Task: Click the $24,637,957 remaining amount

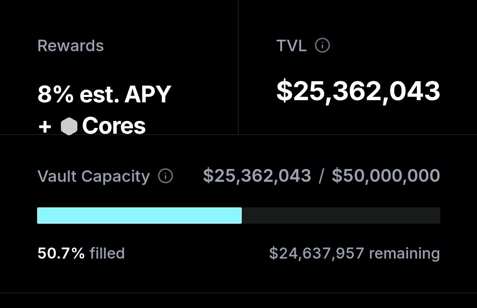Action: [317, 253]
